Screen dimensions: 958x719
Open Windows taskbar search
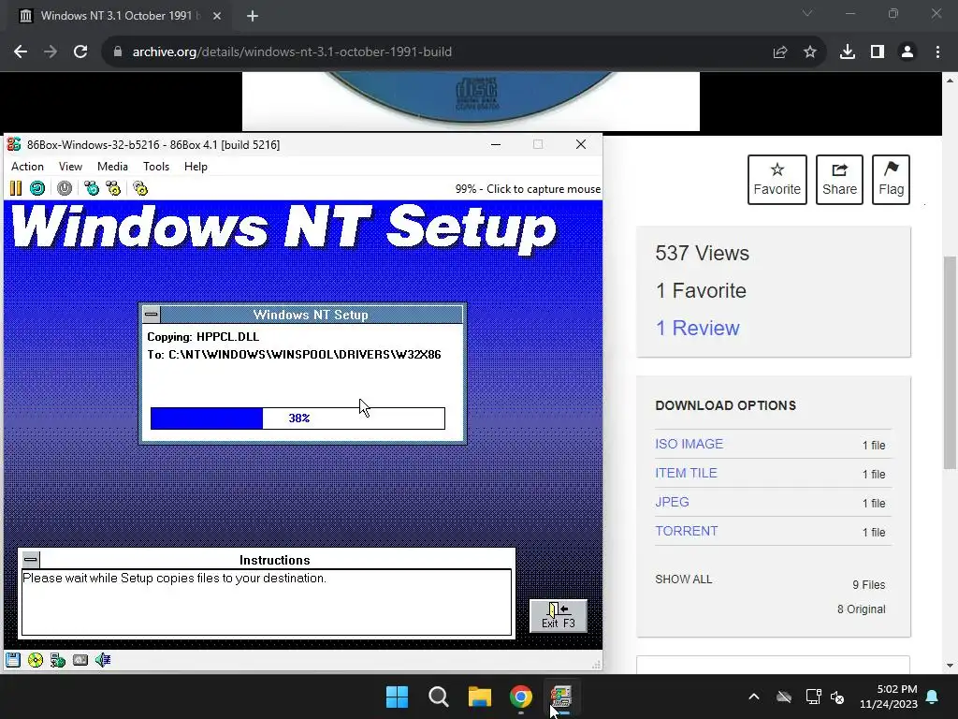439,697
